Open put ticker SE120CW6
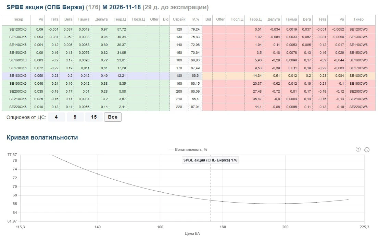The width and height of the screenshot is (378, 241). click(358, 29)
